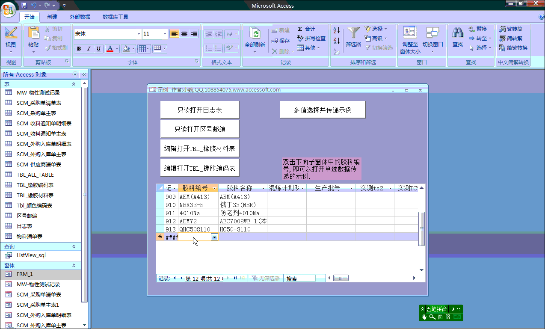The width and height of the screenshot is (545, 329).
Task: Set text alignment to center
Action: [x=184, y=33]
